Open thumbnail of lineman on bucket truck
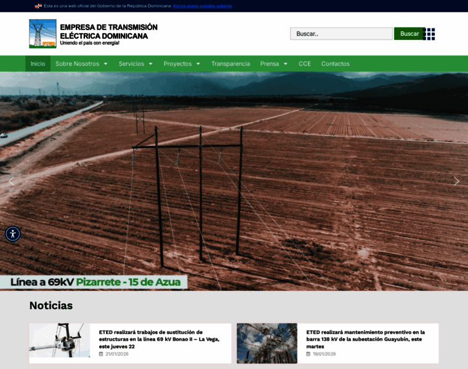This screenshot has height=369, width=468. coord(60,340)
